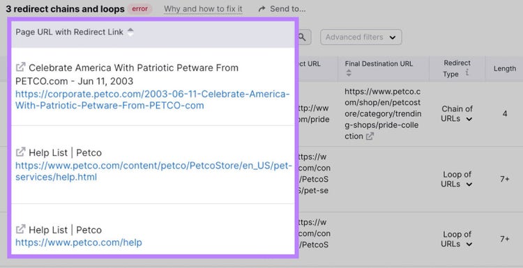Click the 3 redirect chains and loops heading

pos(65,9)
